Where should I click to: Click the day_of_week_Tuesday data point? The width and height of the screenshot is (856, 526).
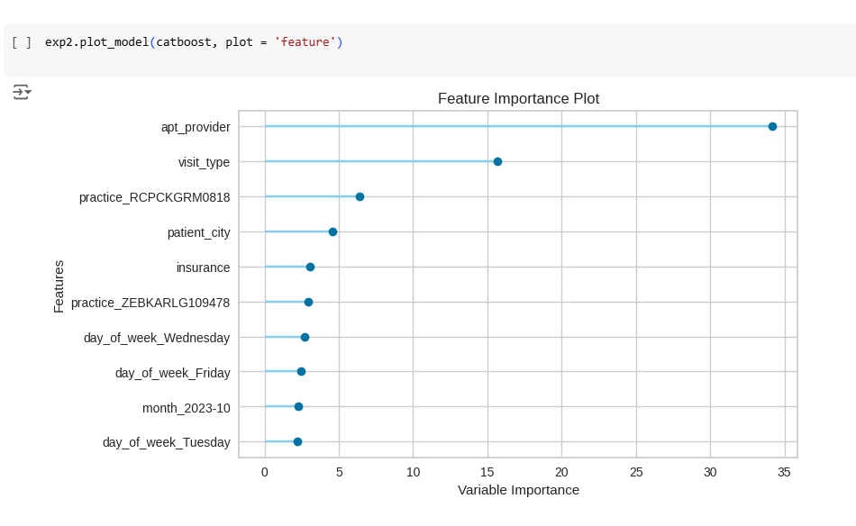tap(297, 441)
